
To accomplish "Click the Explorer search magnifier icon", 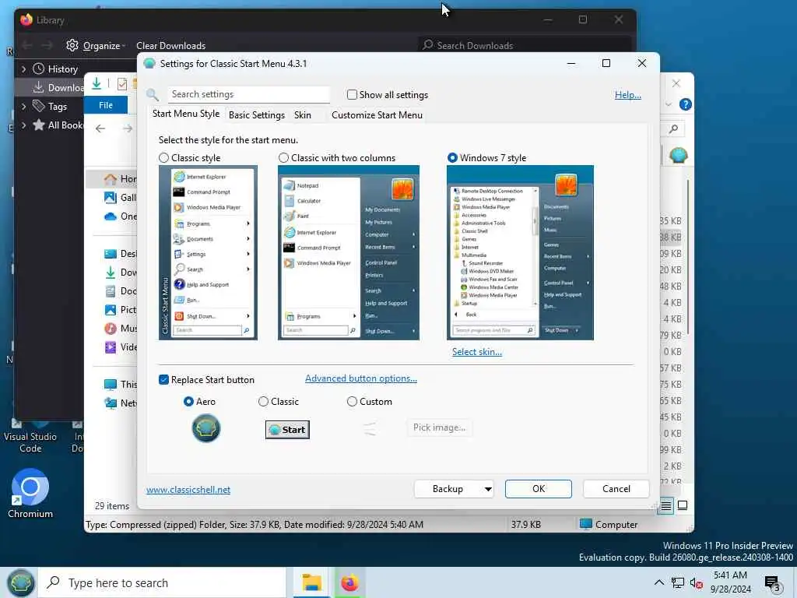I will (673, 129).
